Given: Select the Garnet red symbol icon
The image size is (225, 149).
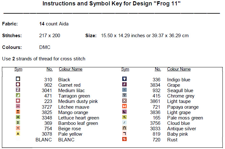Looking at the screenshot, I should tap(18, 85).
